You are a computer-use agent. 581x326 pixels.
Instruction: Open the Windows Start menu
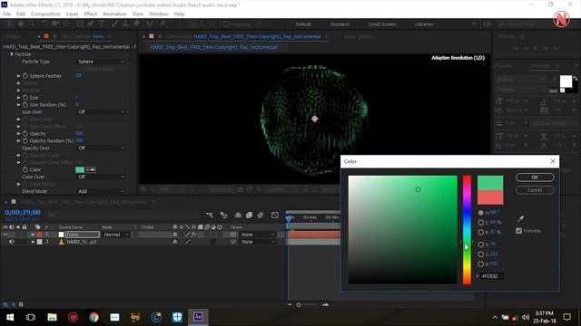10,317
